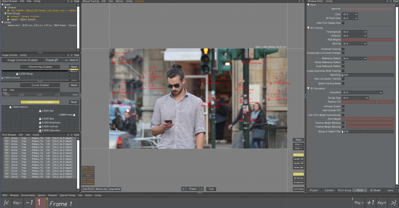Click the Center 2D button
The image size is (399, 208).
pos(298,159)
